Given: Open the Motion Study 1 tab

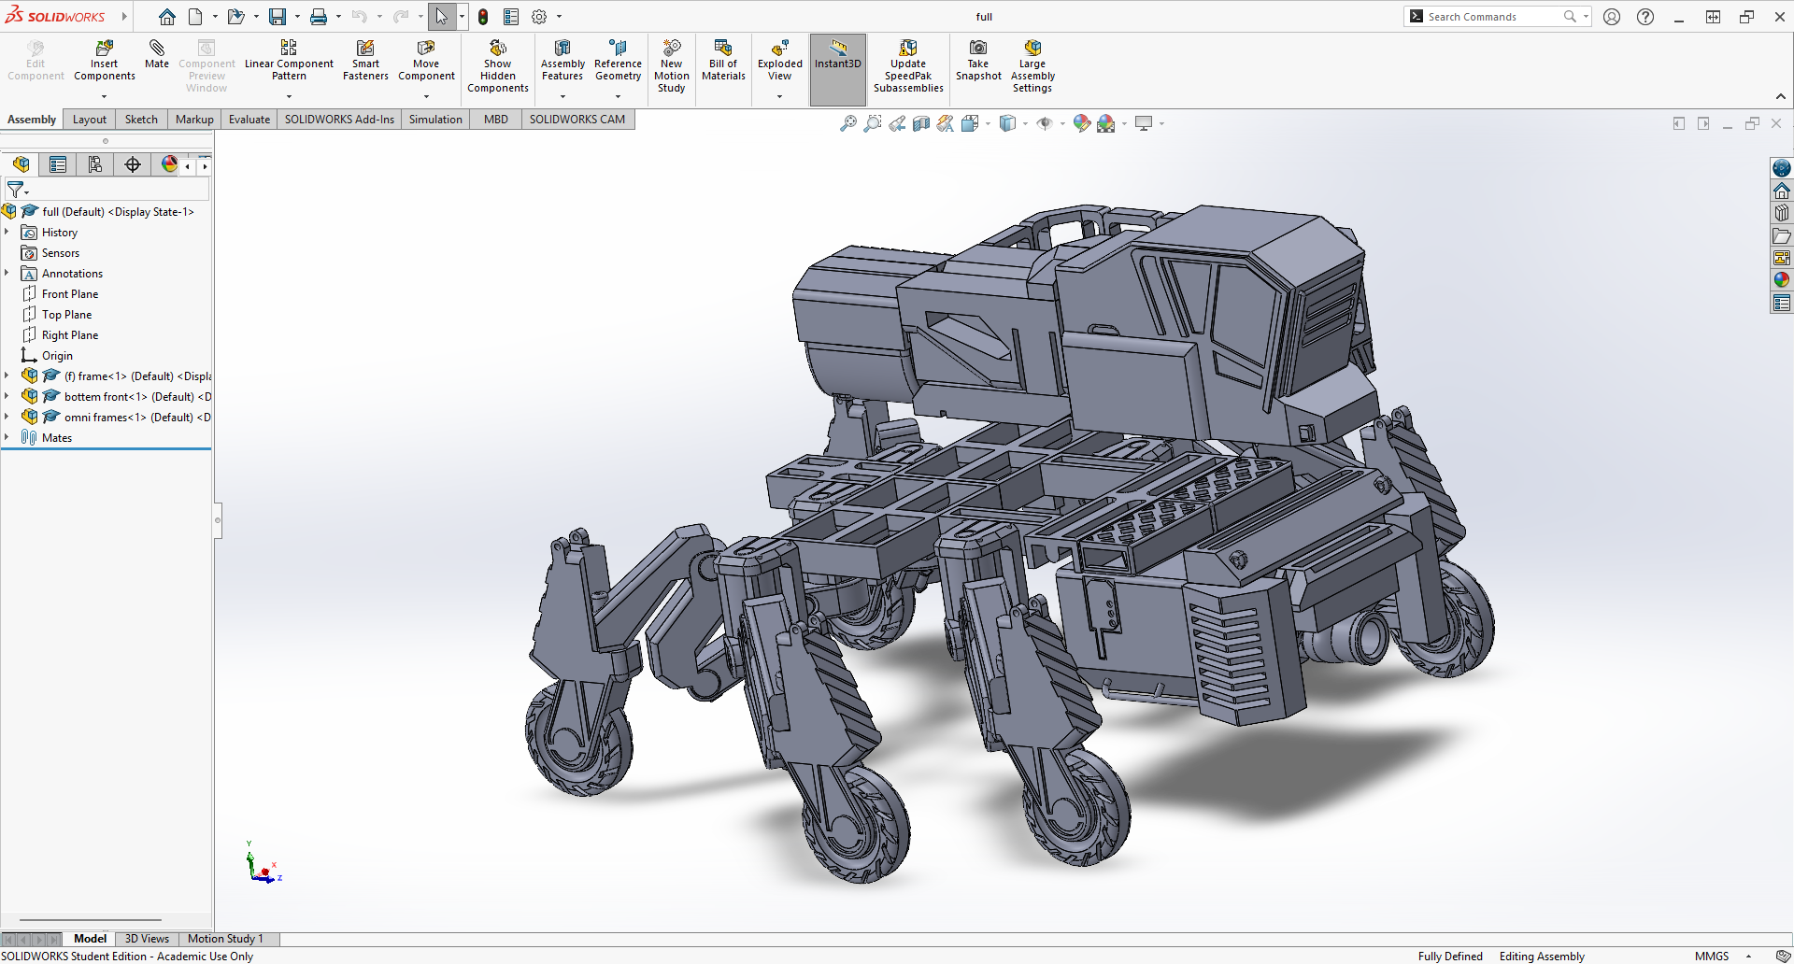Looking at the screenshot, I should [x=225, y=939].
